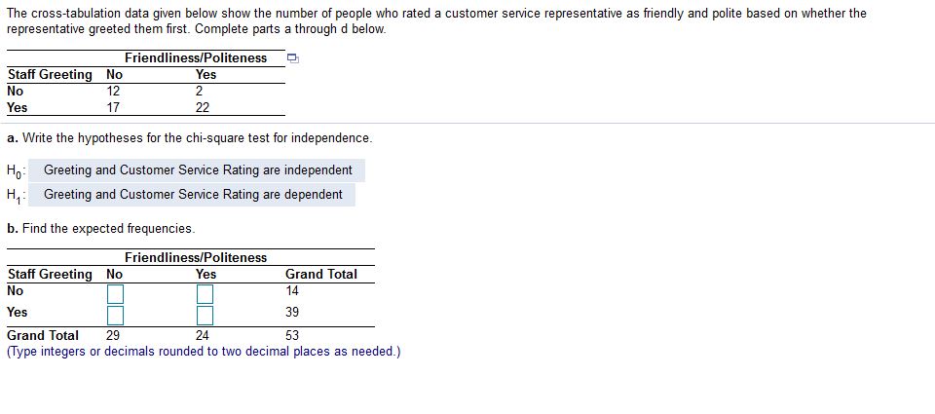Click the row Grand Total value 39

(x=292, y=313)
